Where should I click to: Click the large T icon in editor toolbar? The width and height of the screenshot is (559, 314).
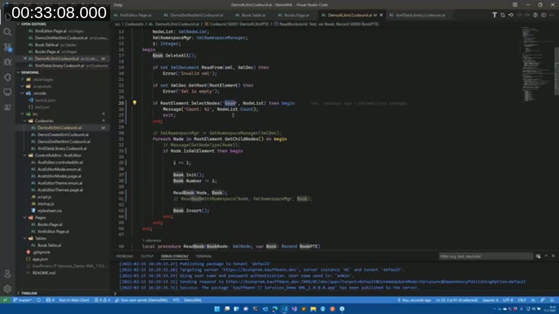coord(494,15)
